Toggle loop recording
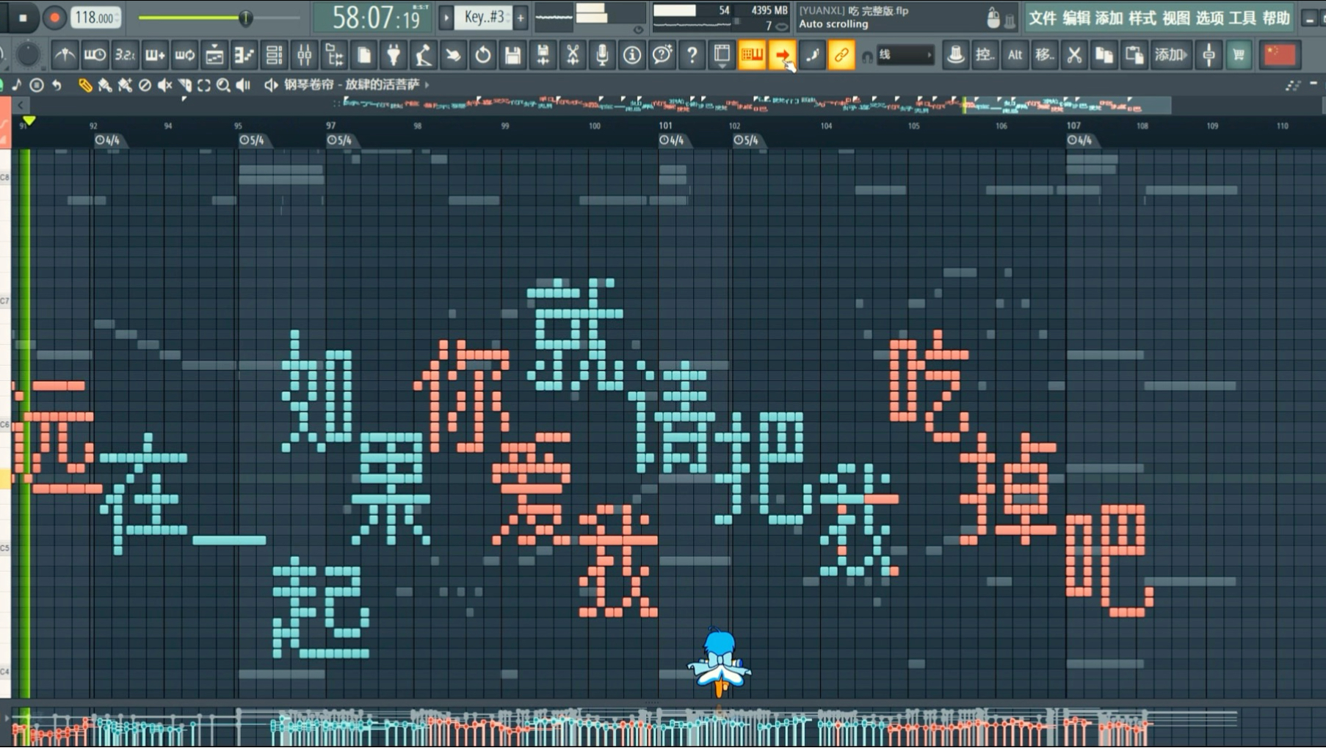The height and width of the screenshot is (748, 1326). click(x=185, y=55)
